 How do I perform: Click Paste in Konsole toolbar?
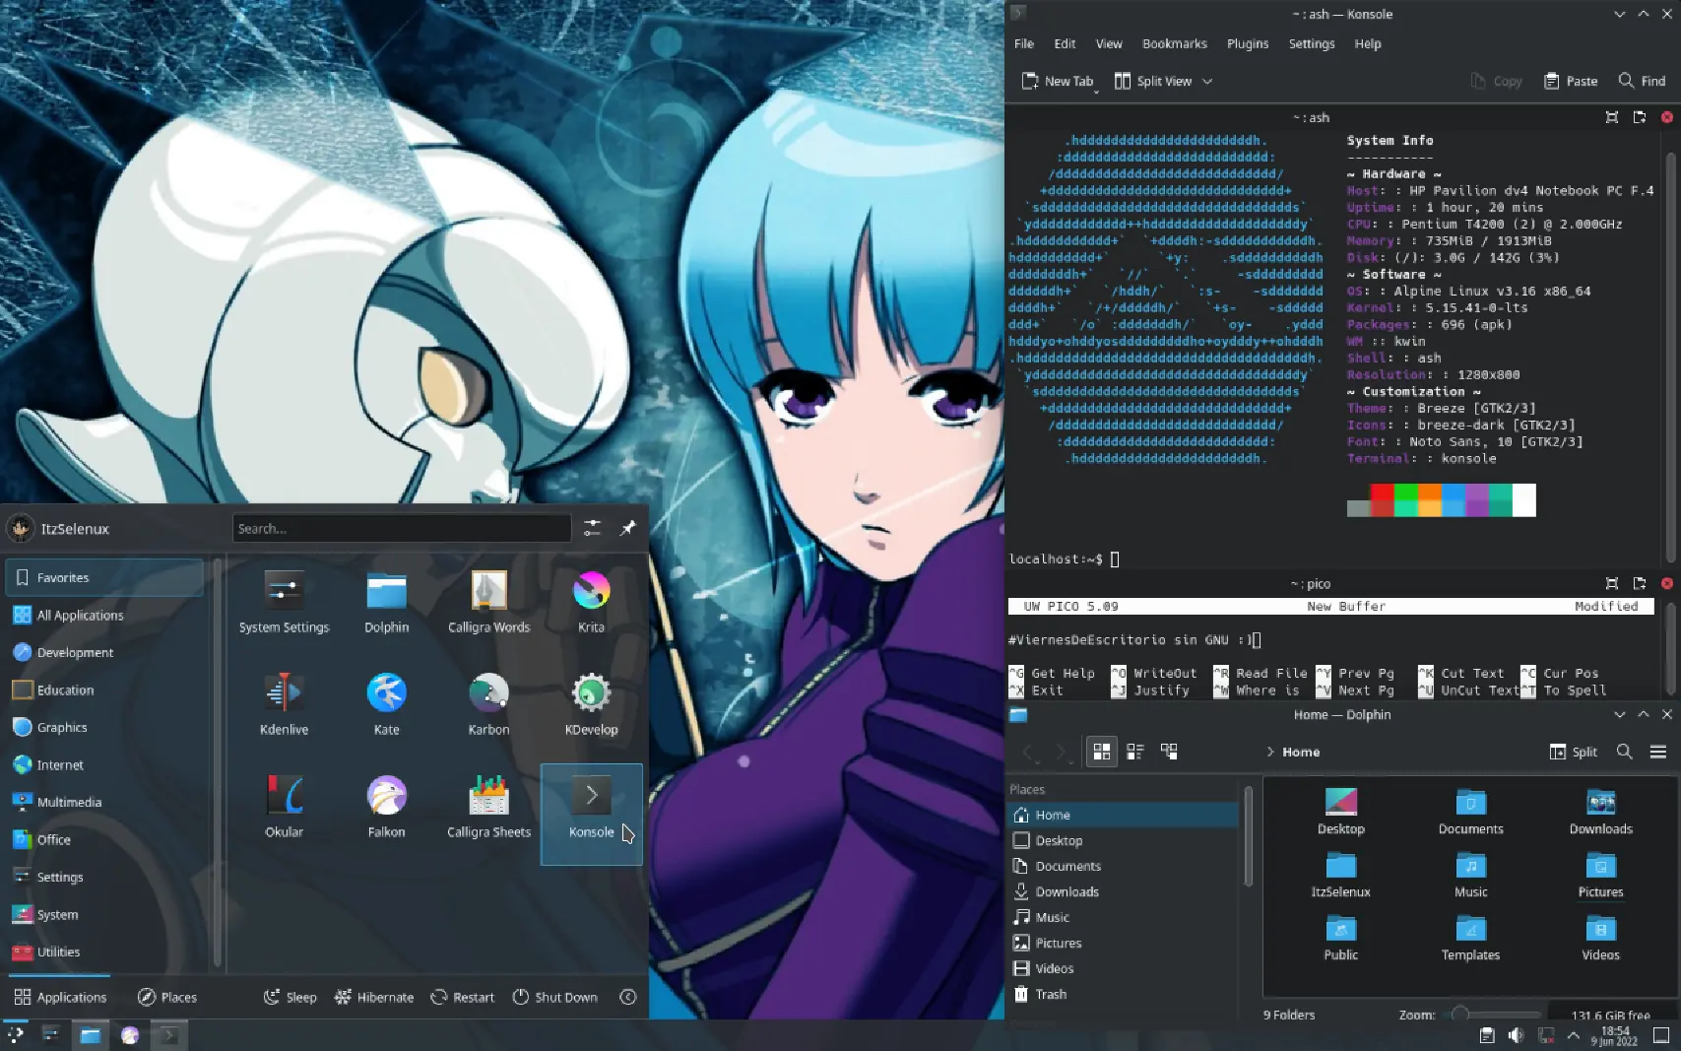pyautogui.click(x=1571, y=81)
